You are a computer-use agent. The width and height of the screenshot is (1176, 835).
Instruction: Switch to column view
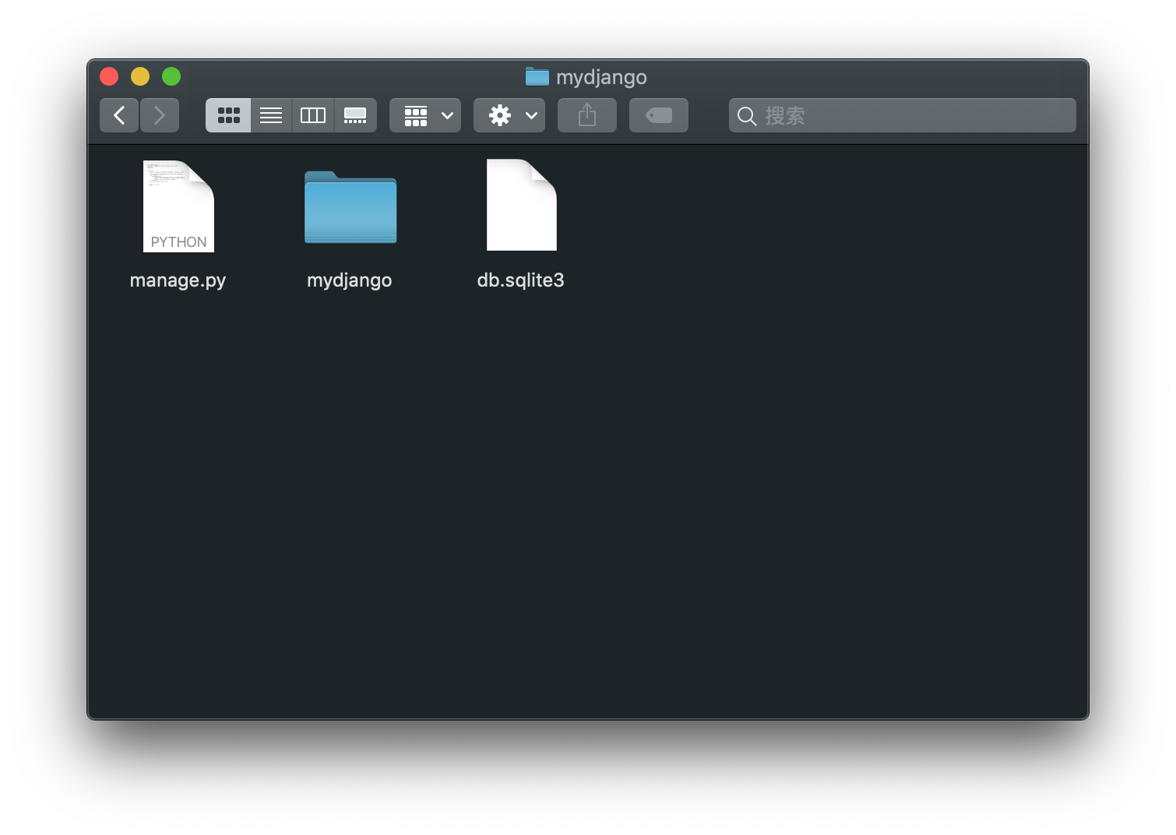coord(313,115)
